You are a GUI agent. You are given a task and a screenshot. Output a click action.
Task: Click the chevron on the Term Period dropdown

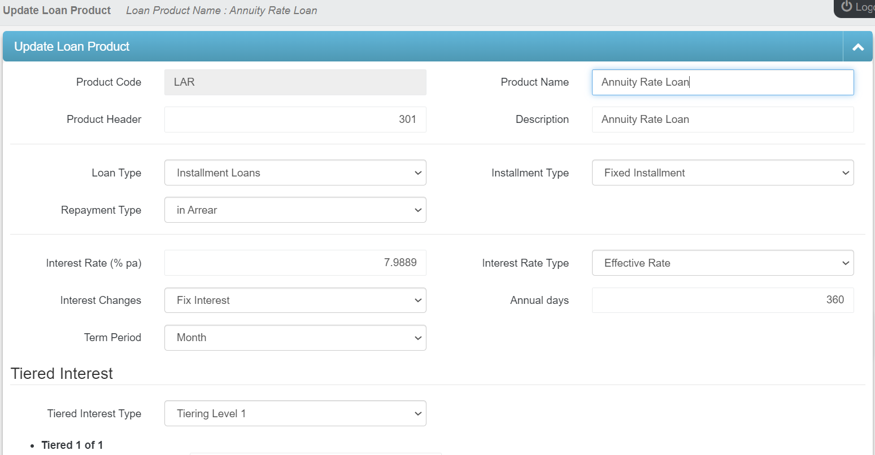pos(418,338)
